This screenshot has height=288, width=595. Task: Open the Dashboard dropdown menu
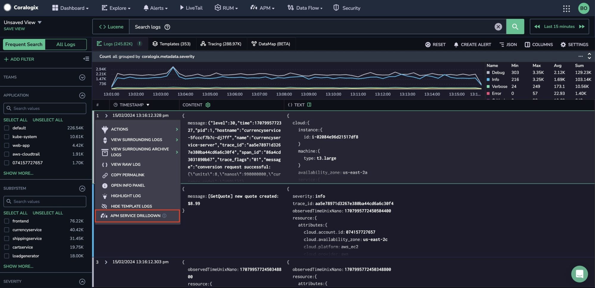click(x=70, y=8)
